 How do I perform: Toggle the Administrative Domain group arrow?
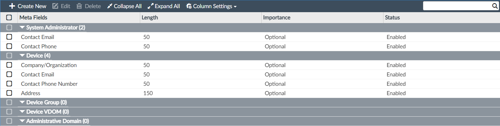22,121
